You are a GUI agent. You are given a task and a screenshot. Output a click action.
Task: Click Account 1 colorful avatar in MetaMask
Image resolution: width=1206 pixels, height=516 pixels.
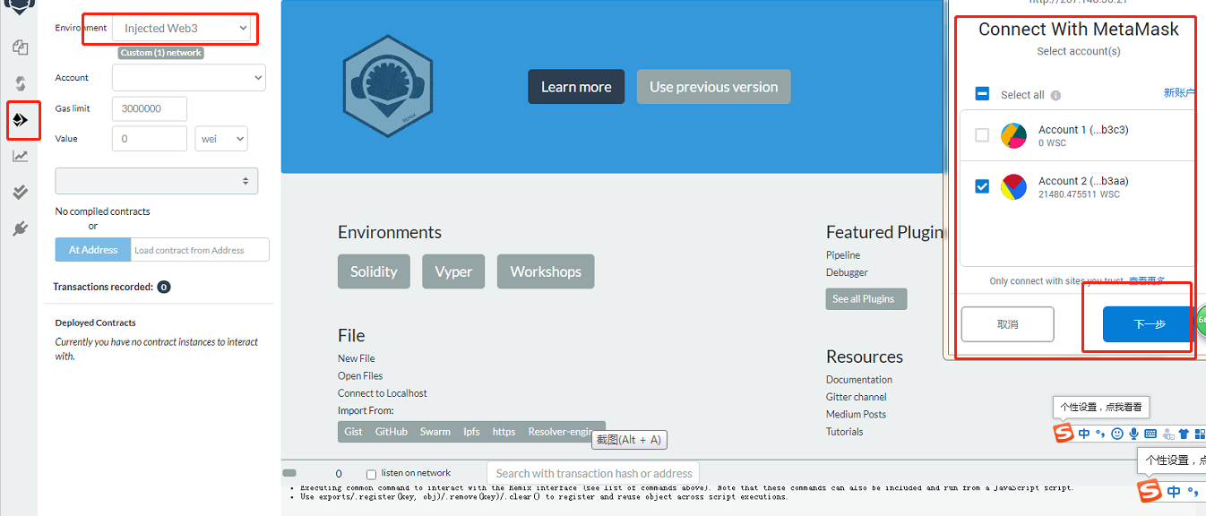(x=1013, y=135)
